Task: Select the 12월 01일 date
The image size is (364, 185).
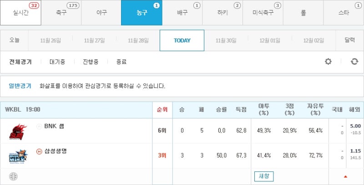Action: point(270,40)
